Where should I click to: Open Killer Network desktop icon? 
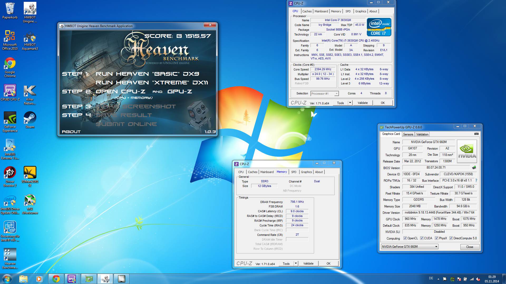(30, 95)
